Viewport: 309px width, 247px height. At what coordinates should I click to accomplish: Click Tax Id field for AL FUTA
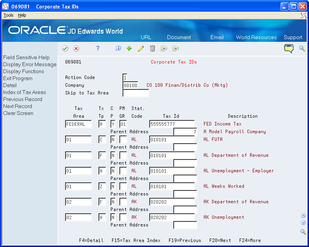(172, 139)
